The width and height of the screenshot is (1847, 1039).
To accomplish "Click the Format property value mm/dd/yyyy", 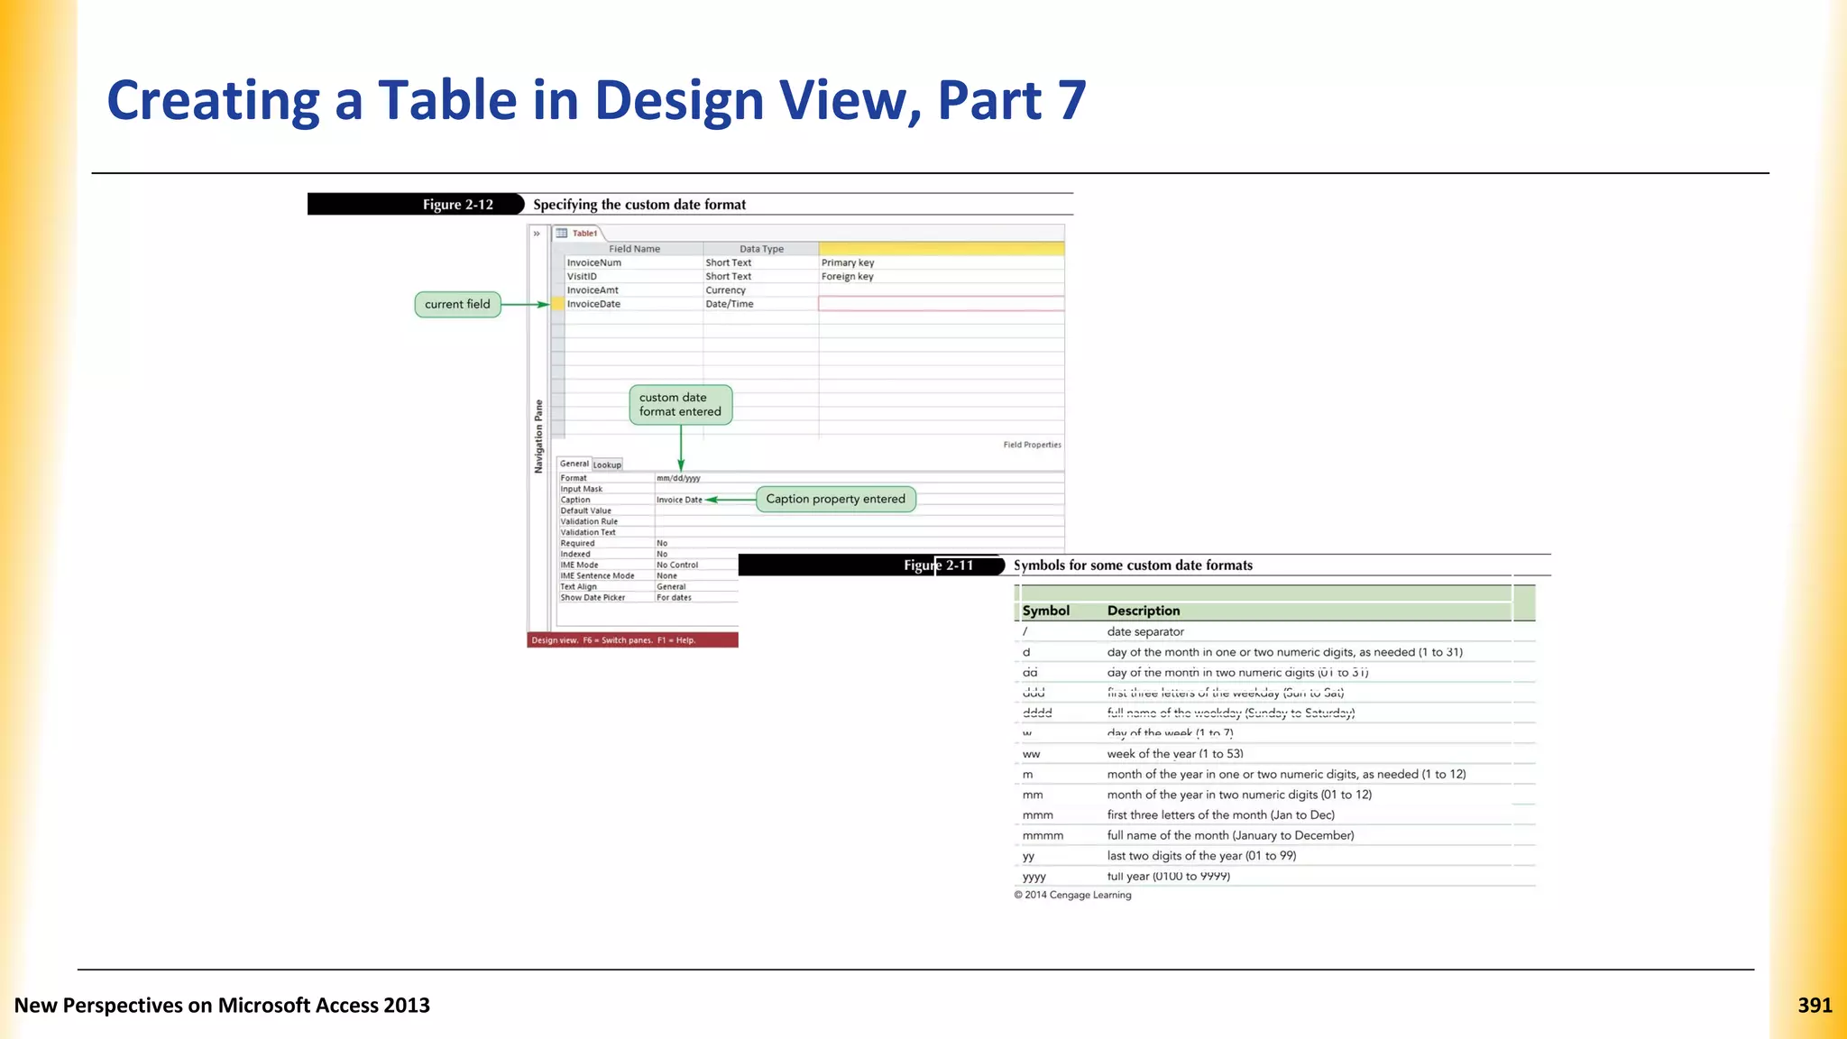I will coord(678,479).
